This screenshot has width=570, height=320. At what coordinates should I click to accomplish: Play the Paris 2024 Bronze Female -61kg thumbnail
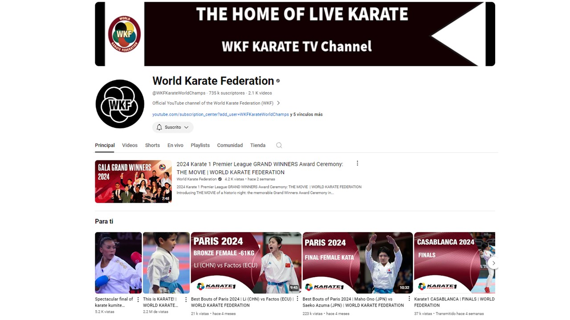pos(246,263)
